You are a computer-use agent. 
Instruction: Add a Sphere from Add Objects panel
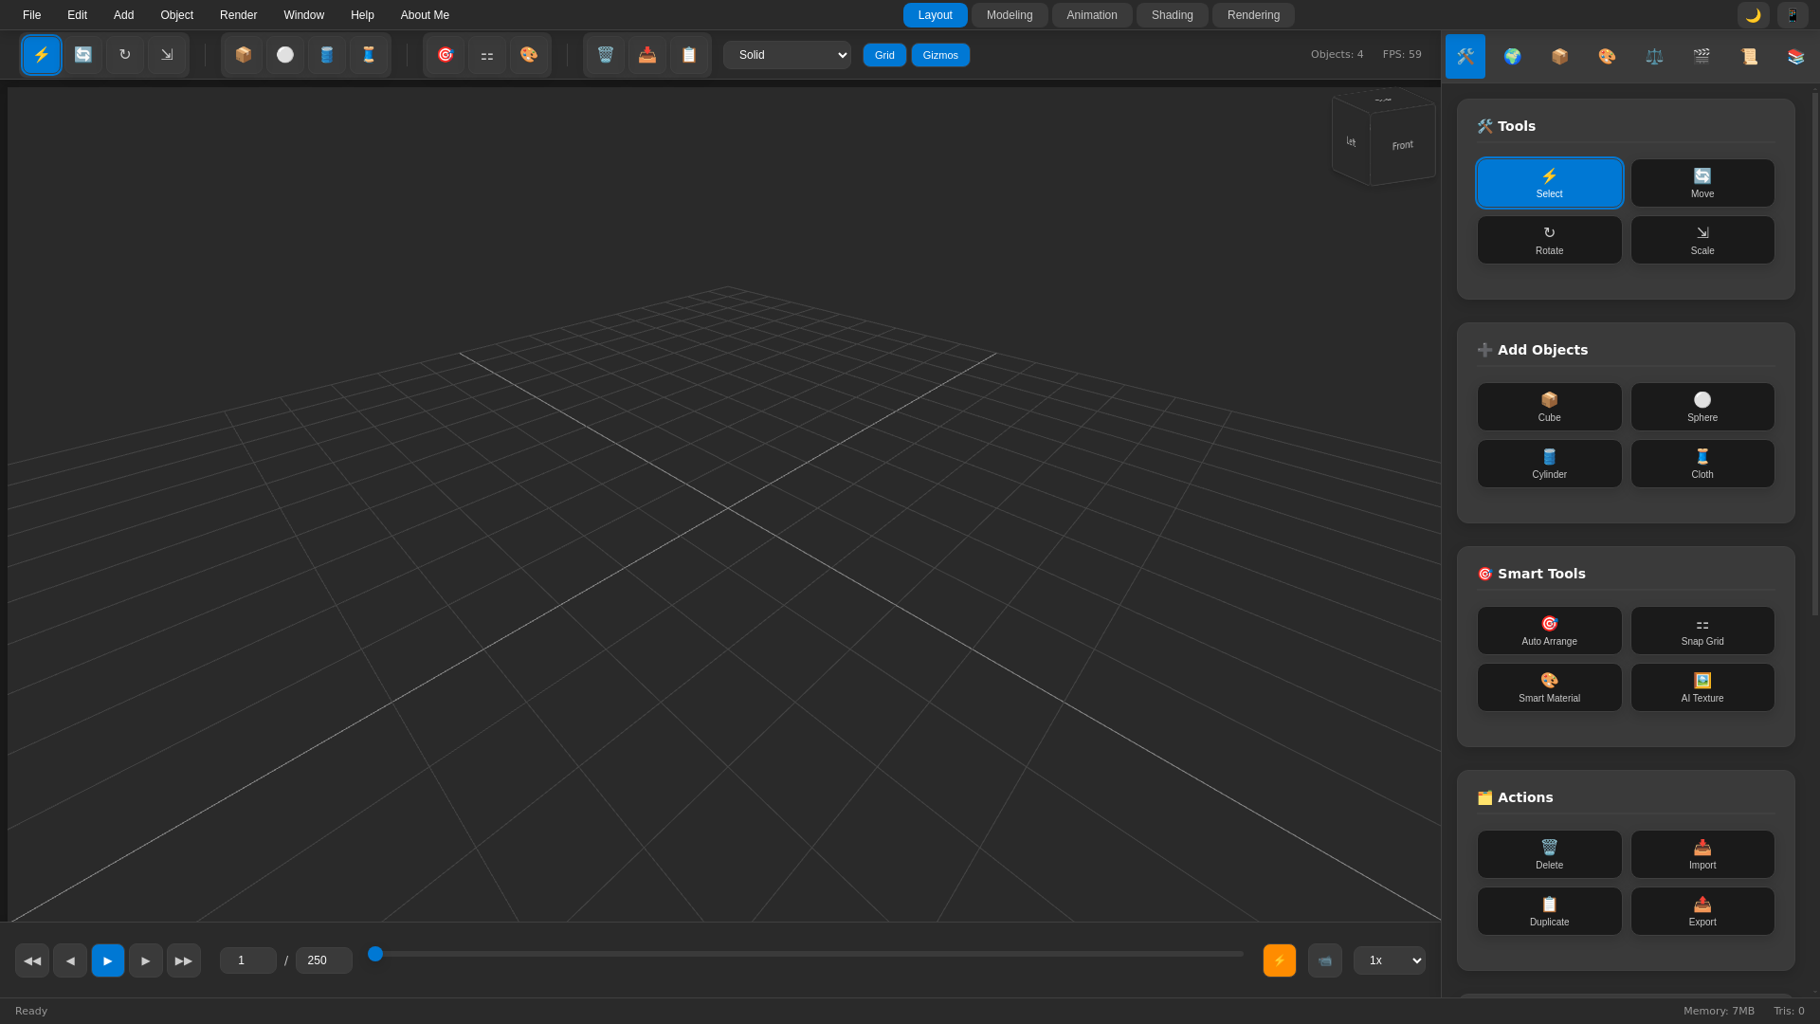[x=1702, y=407]
